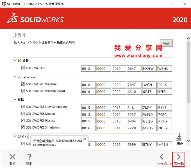Click CAM serial field containing B7HY
Image resolution: width=191 pixels, height=168 pixels.
click(x=149, y=144)
